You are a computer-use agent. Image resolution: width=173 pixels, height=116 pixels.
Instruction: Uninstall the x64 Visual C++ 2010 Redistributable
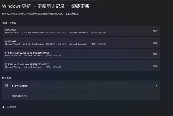pyautogui.click(x=155, y=43)
